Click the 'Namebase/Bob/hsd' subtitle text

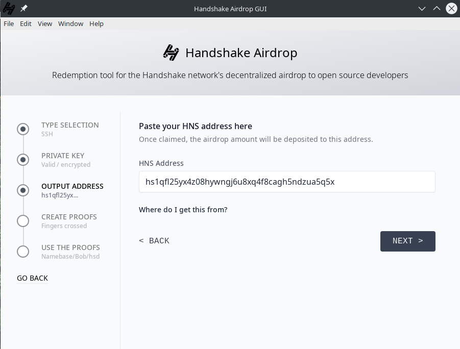[x=70, y=257]
